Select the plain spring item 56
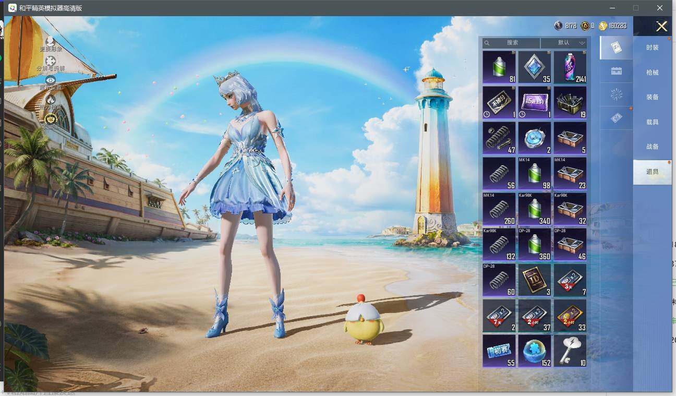 coord(499,174)
